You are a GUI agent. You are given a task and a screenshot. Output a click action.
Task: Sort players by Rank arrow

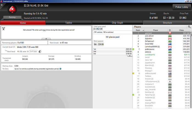[x=143, y=30]
